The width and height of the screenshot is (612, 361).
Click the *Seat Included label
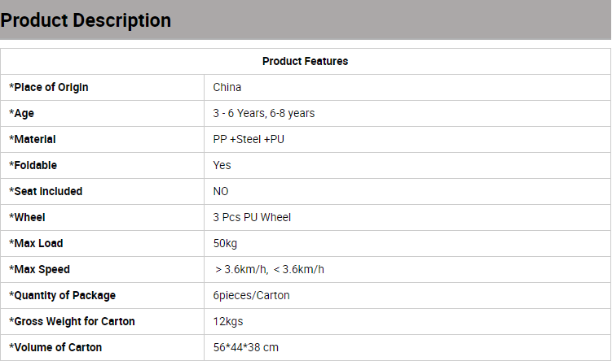[46, 192]
